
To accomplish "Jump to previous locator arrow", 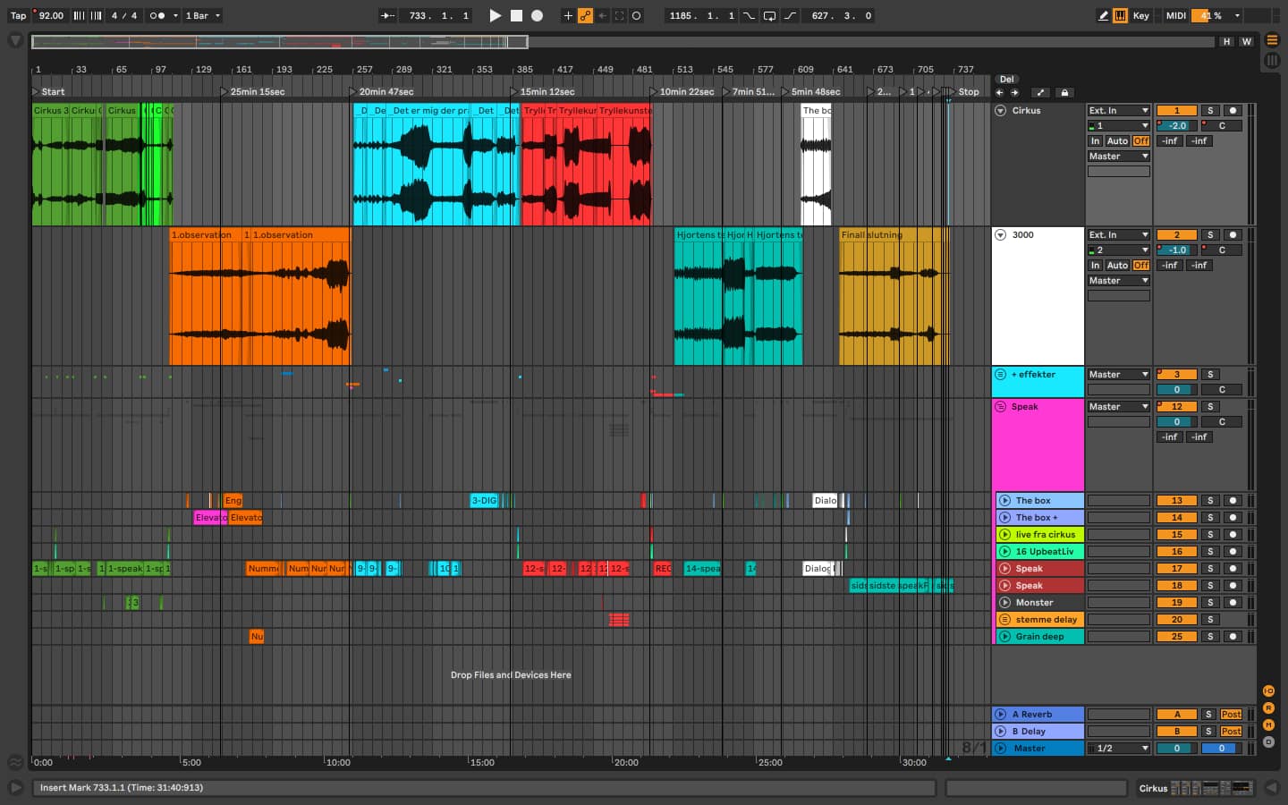I will [1000, 92].
